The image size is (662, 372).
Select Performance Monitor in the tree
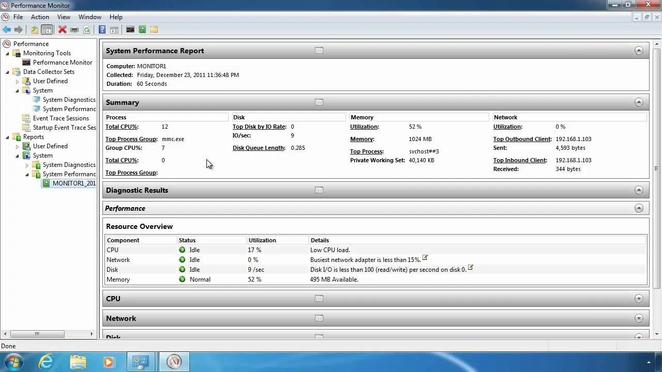(62, 63)
